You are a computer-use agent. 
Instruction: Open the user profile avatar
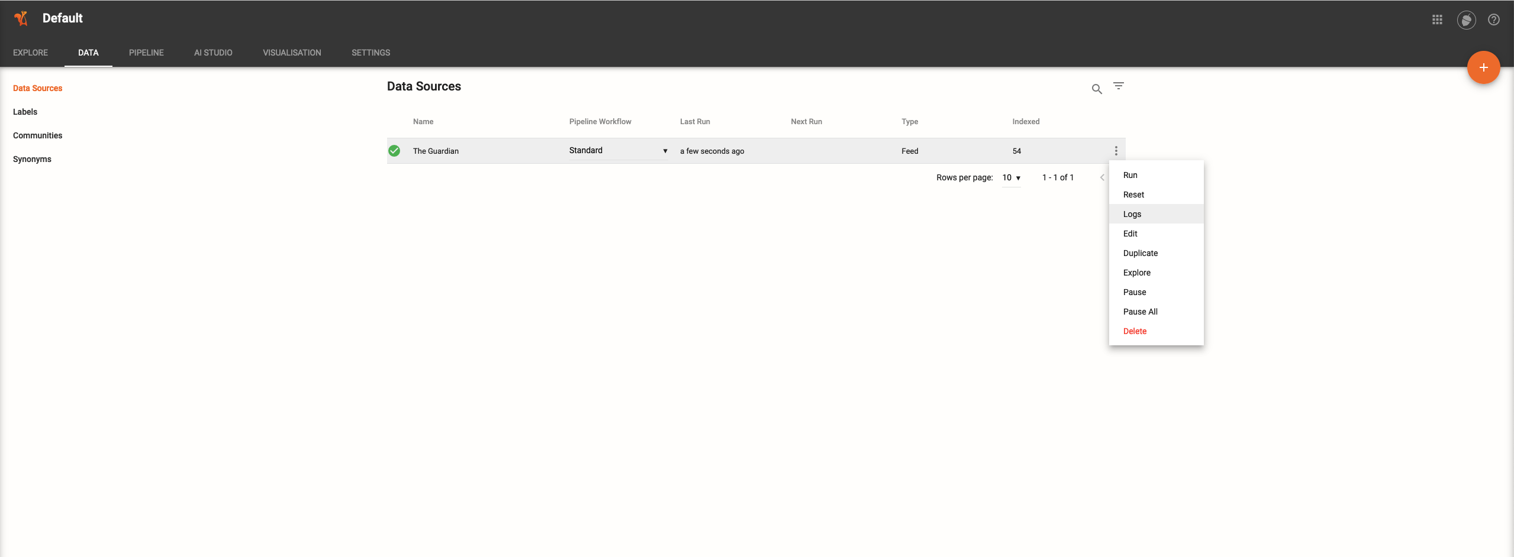click(1466, 20)
